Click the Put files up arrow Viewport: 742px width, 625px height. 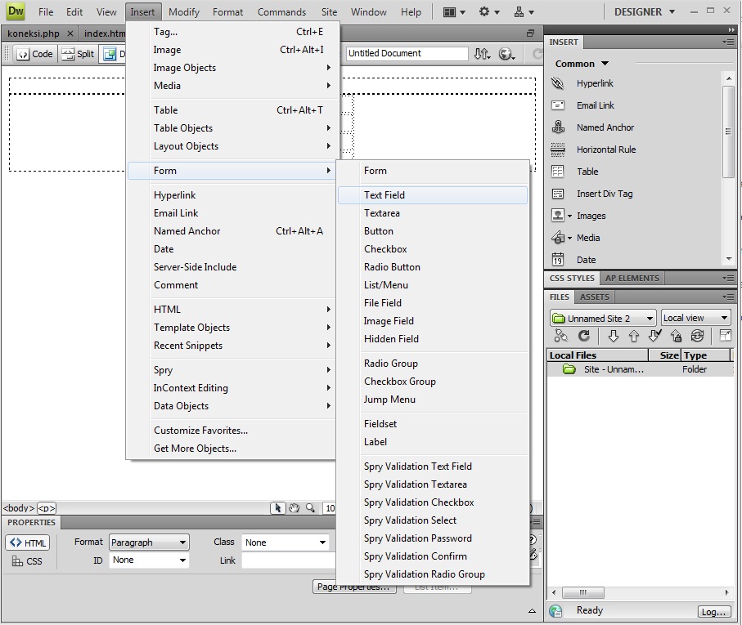(x=634, y=336)
